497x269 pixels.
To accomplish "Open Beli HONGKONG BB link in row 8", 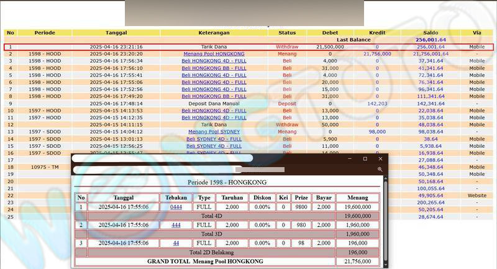I will click(x=214, y=96).
